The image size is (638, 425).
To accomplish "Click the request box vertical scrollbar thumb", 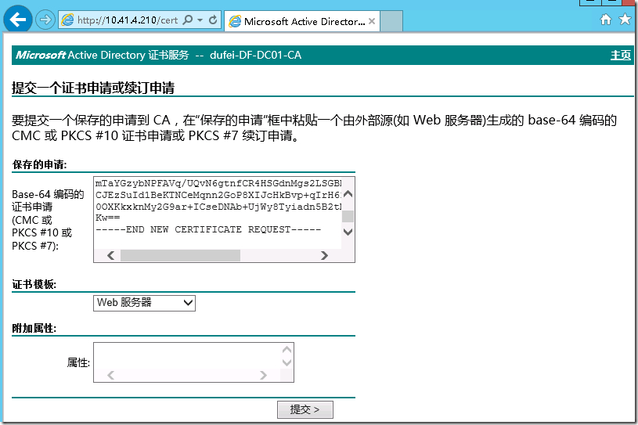I will click(348, 216).
